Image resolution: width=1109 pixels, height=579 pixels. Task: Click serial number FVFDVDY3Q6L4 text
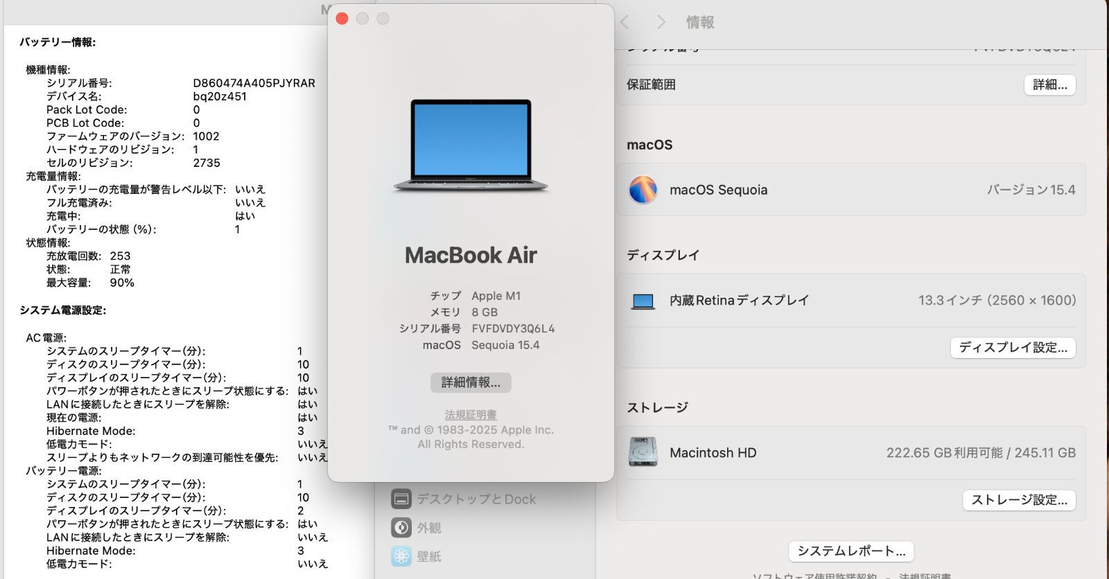tap(513, 329)
